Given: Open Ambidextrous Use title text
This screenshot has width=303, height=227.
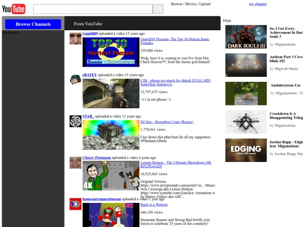Looking at the screenshot, I should (x=286, y=85).
